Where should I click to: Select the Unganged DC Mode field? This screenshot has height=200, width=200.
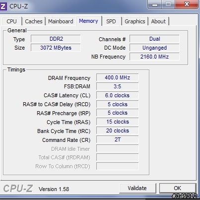[x=154, y=48]
